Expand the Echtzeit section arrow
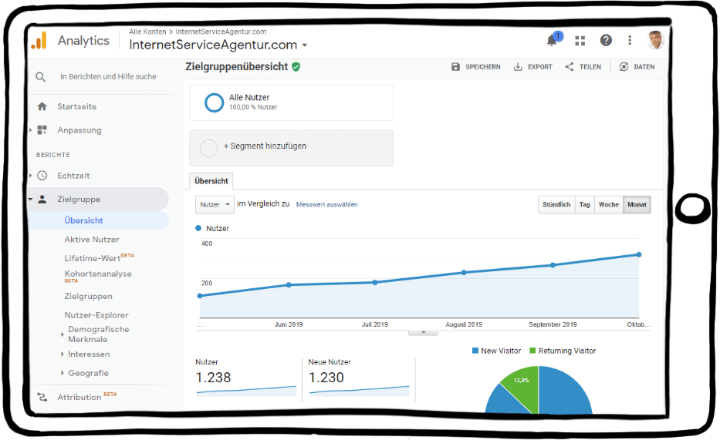Viewport: 720px width, 440px height. coord(30,176)
